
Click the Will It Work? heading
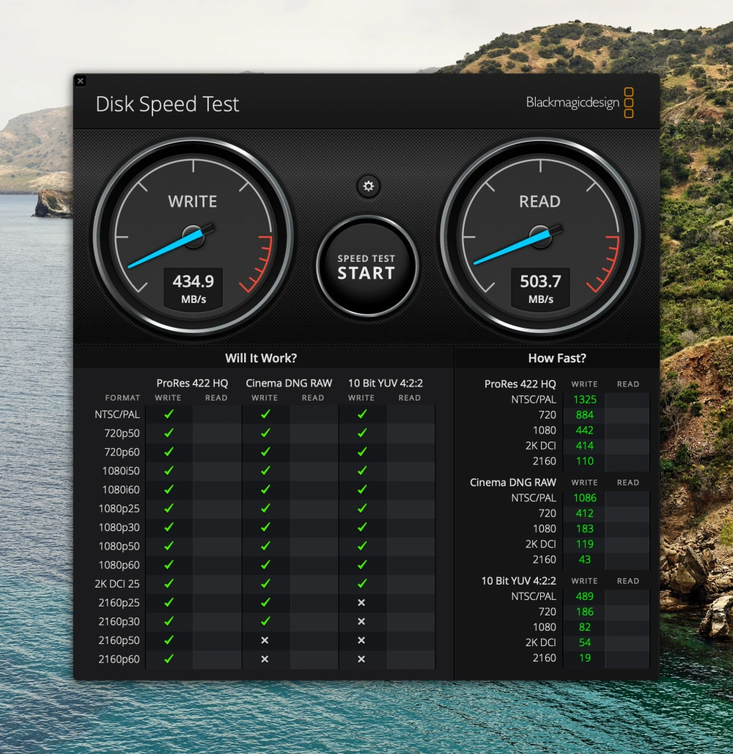pyautogui.click(x=261, y=358)
